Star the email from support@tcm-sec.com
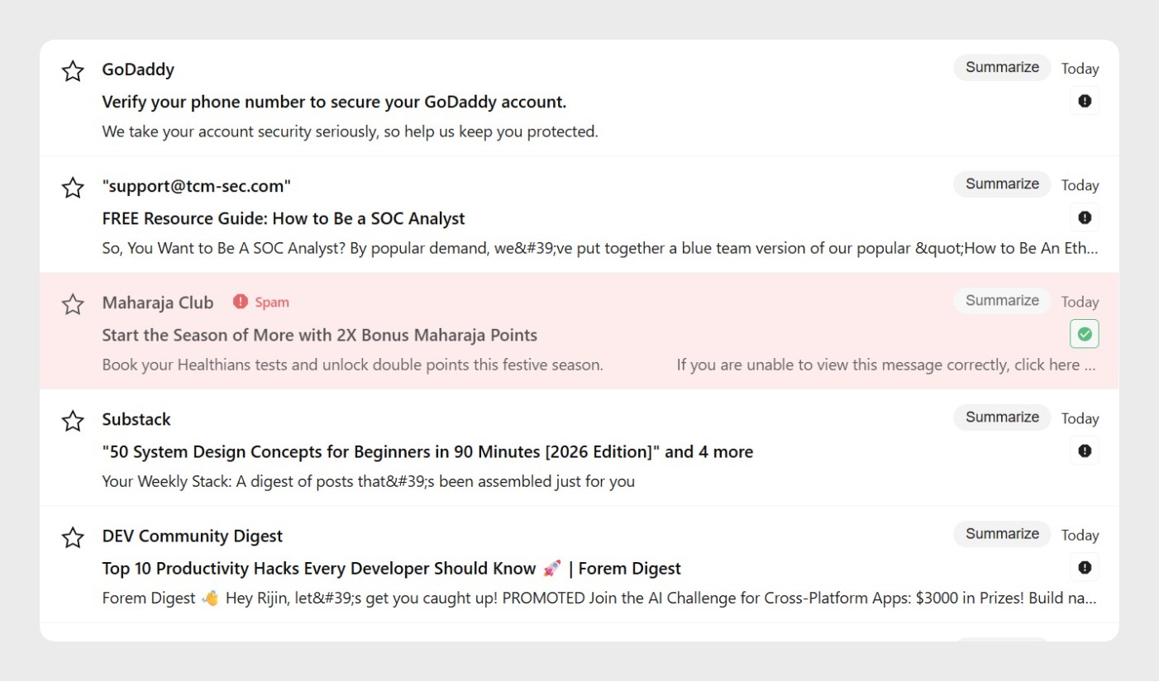Image resolution: width=1159 pixels, height=682 pixels. [x=72, y=188]
